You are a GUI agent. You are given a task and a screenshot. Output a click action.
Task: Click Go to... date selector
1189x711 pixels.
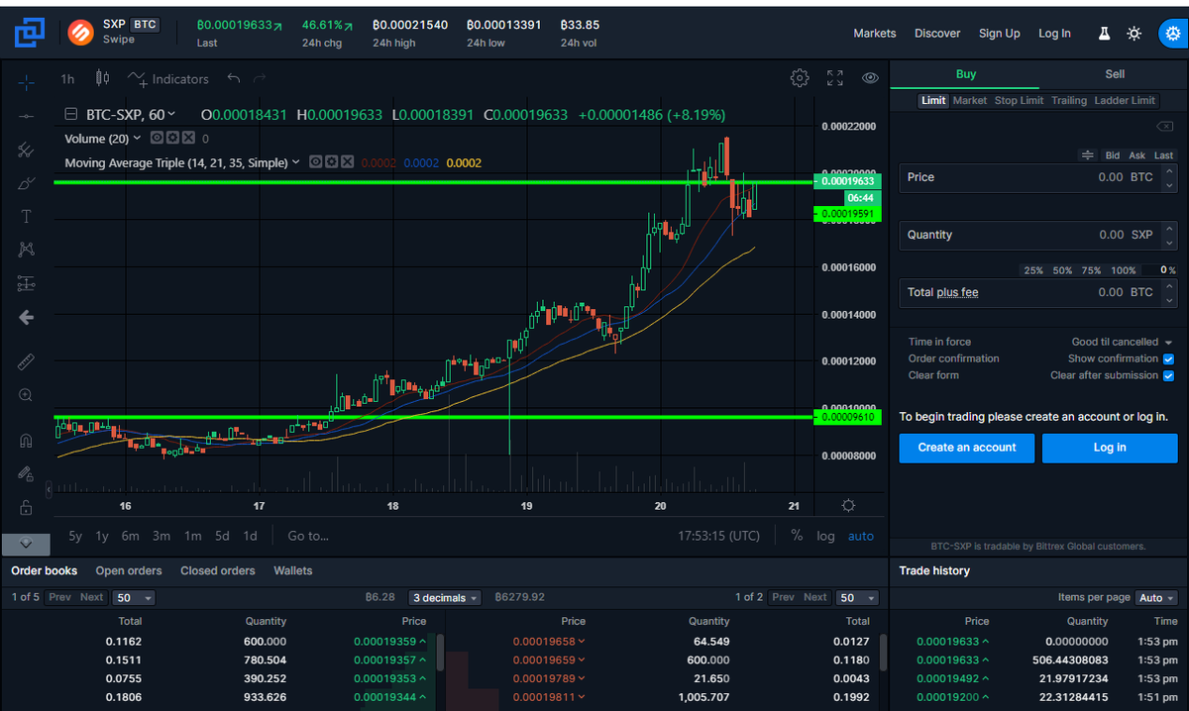point(308,536)
